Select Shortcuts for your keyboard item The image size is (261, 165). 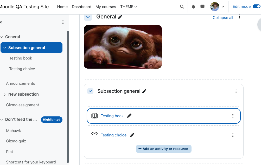[31, 162]
